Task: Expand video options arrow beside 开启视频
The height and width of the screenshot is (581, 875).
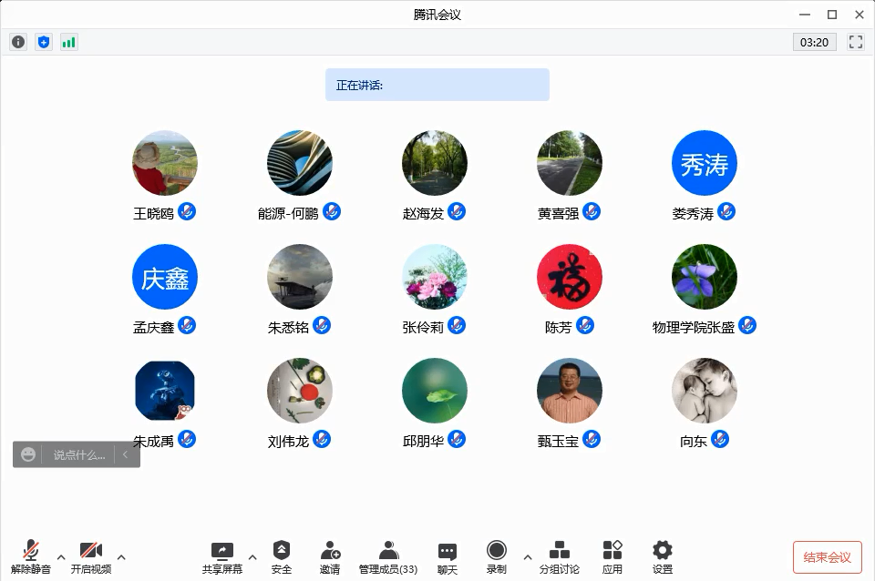Action: 121,557
